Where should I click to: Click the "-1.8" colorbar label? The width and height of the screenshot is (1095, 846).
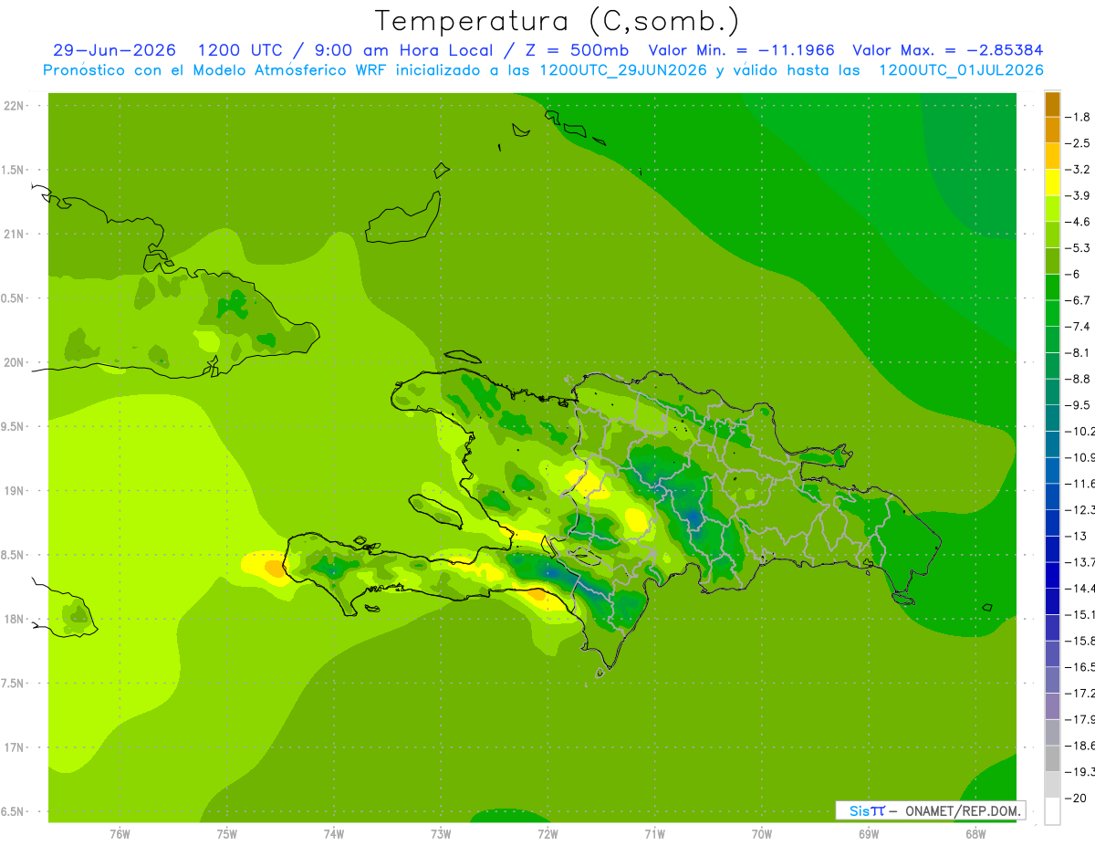click(1078, 117)
